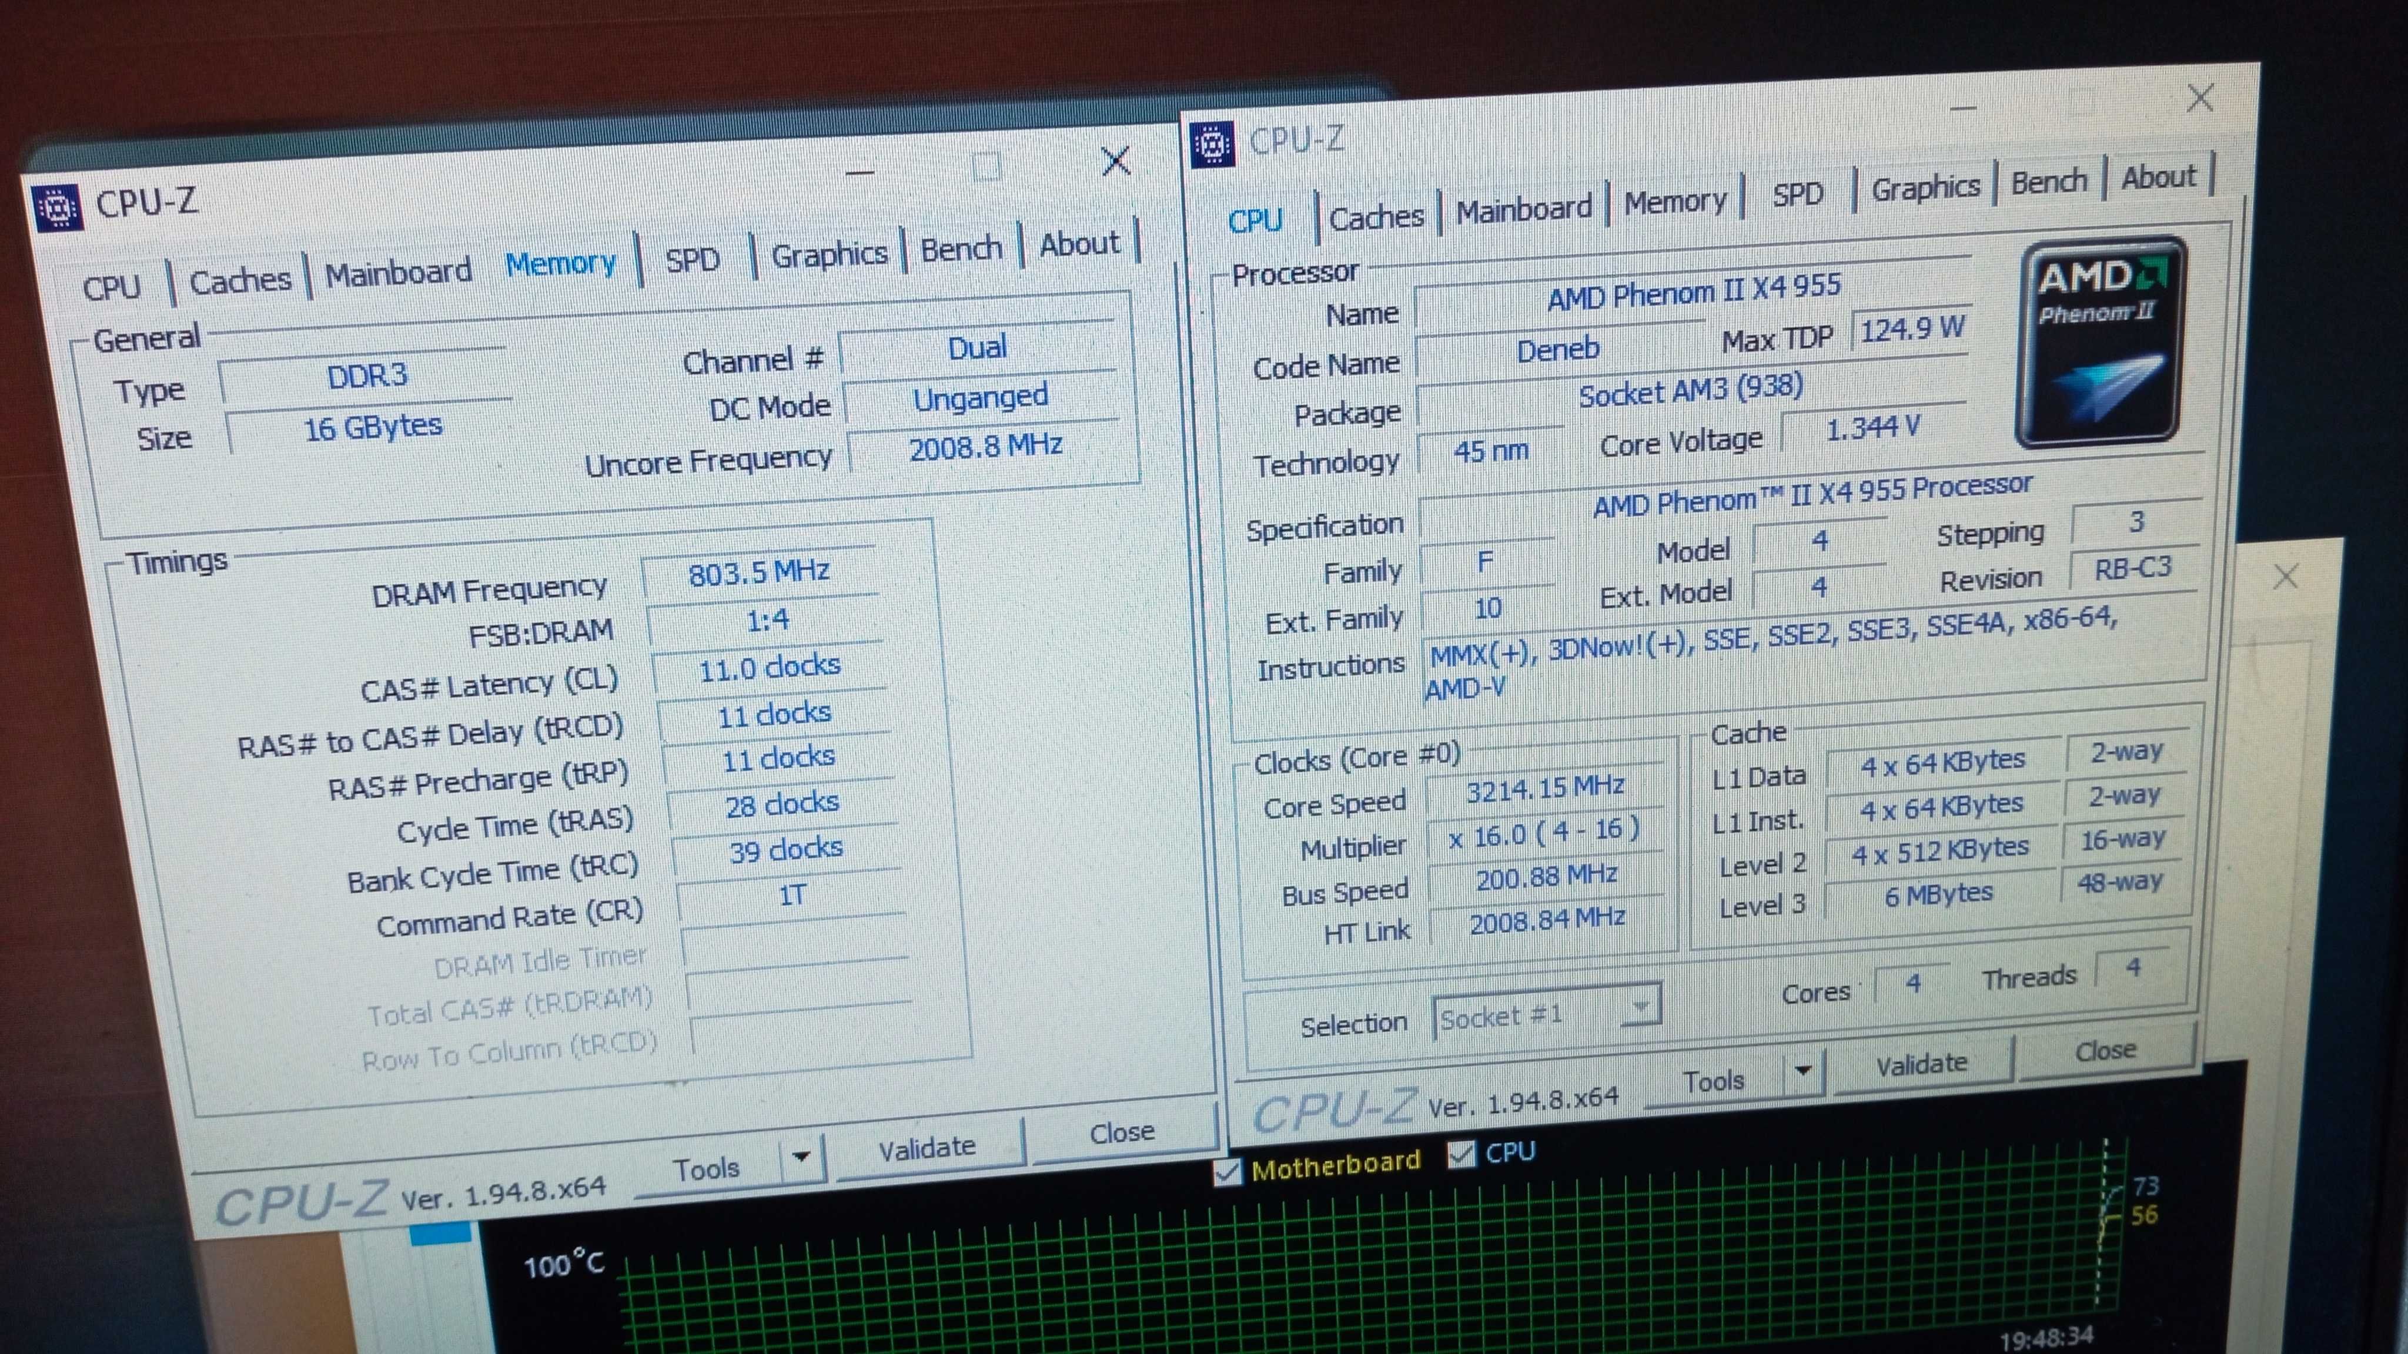The image size is (2408, 1354).
Task: Select CPU tab in right CPU-Z window
Action: 1255,220
